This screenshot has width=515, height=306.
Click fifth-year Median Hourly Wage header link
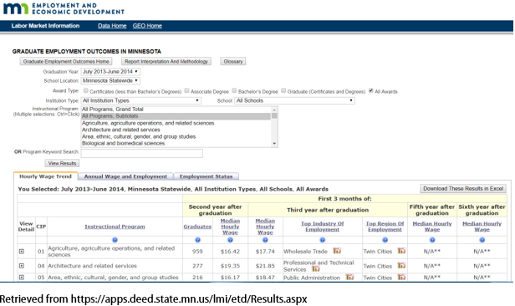point(432,227)
